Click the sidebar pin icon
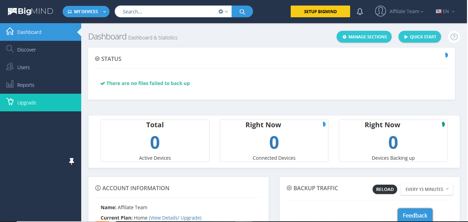Screen dimensions: 468x222 click(x=72, y=161)
